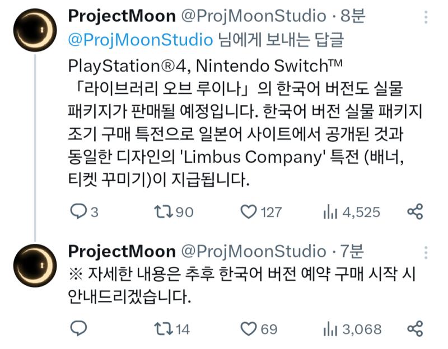Open the second tweet's ProjectMoon avatar
Screen dimensions: 448x349
click(35, 266)
